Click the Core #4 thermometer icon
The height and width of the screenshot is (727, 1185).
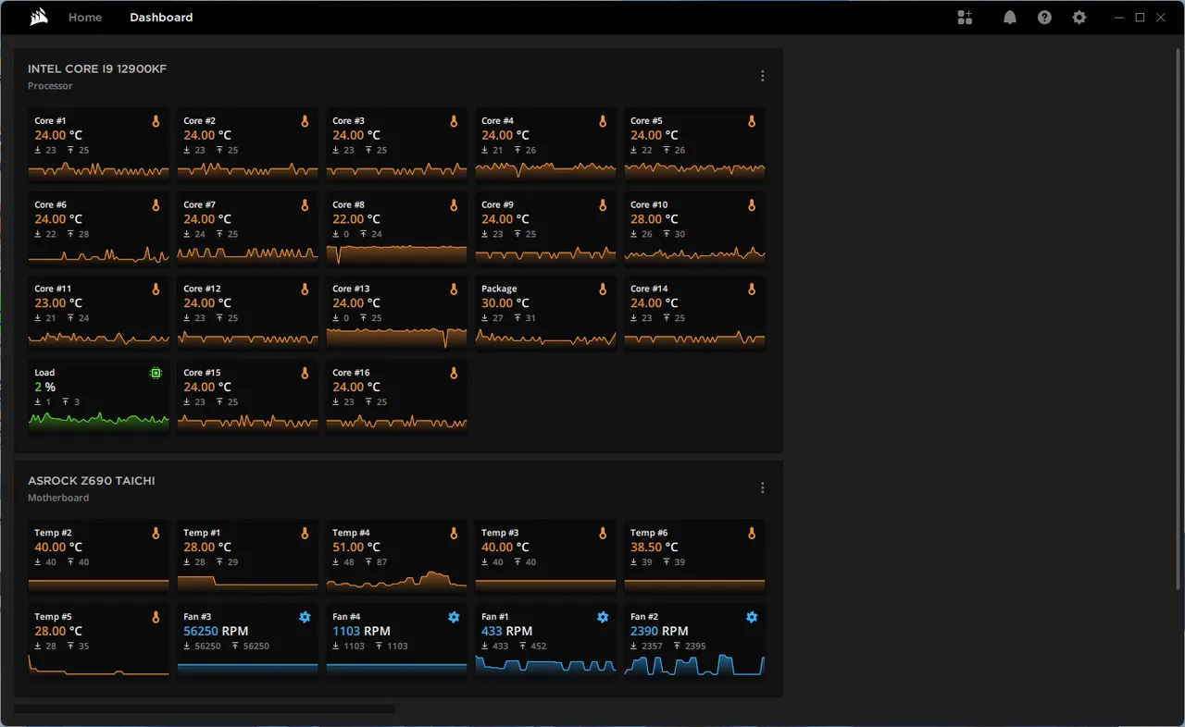click(x=603, y=121)
